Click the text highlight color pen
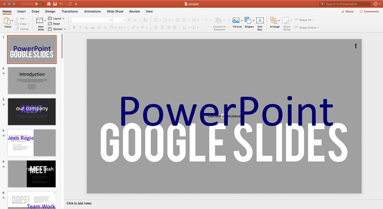The image size is (383, 209). coord(133,27)
